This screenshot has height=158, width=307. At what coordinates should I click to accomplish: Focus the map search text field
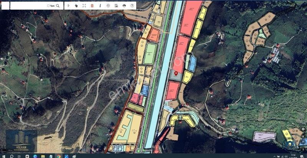28,5
